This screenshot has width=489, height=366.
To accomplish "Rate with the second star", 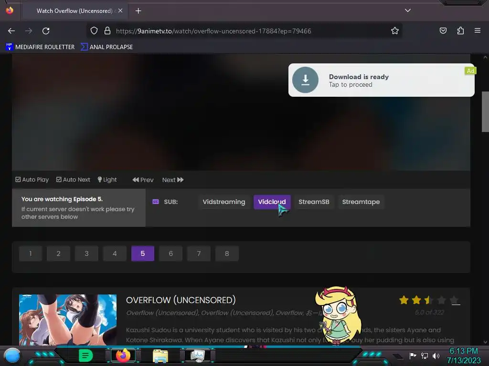I will [416, 300].
